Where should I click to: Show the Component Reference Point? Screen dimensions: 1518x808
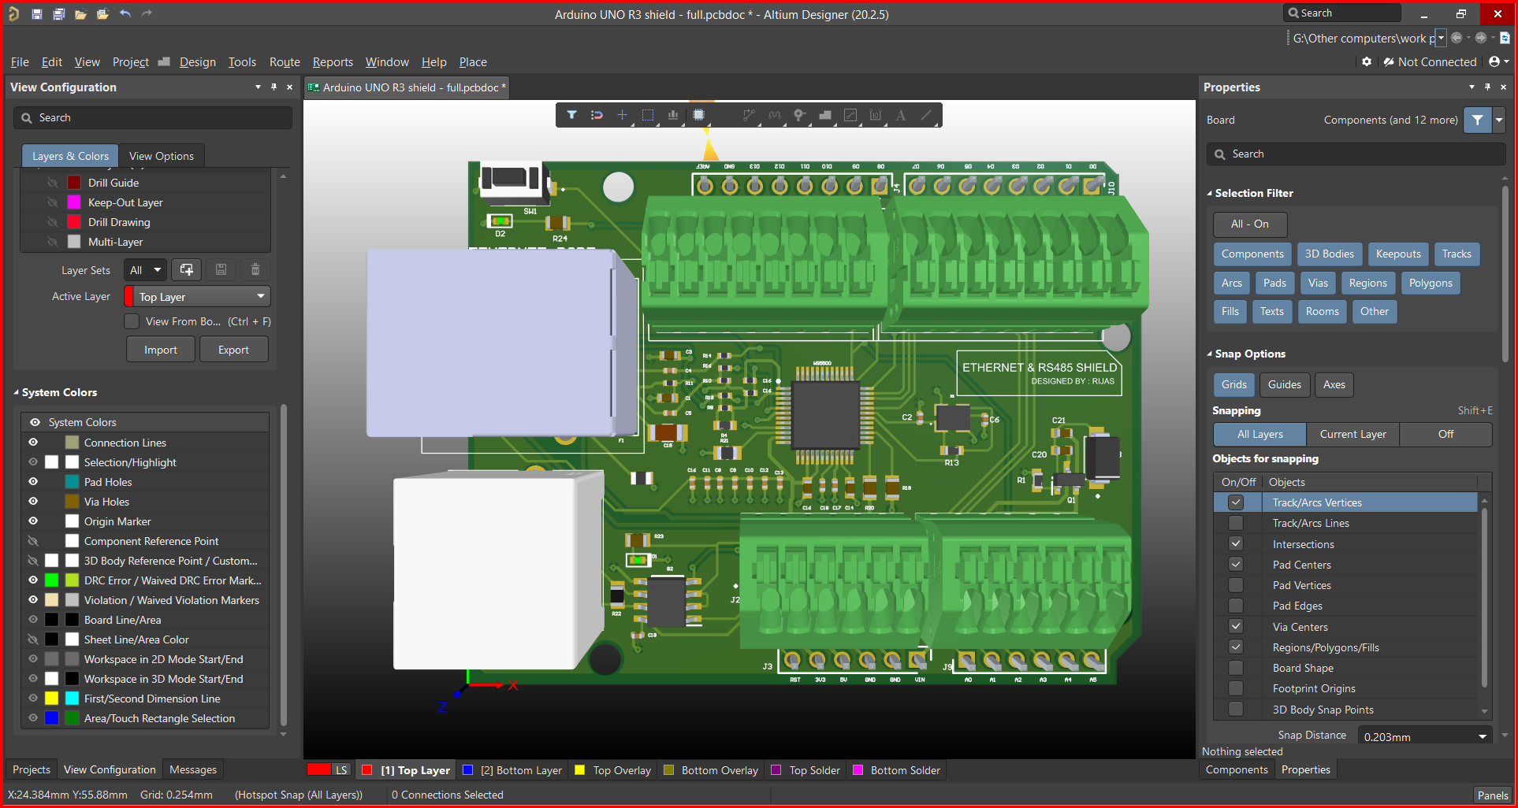(33, 541)
